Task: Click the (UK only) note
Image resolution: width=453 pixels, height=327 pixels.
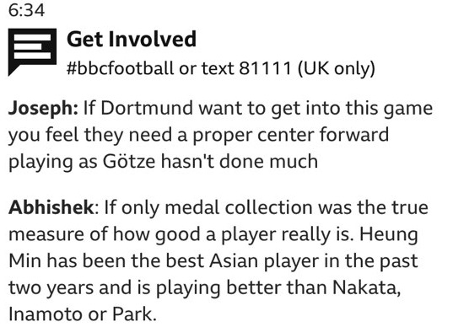Action: tap(336, 69)
